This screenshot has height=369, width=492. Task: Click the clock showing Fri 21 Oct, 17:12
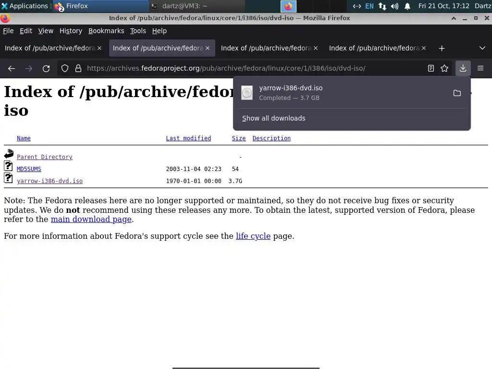(443, 6)
